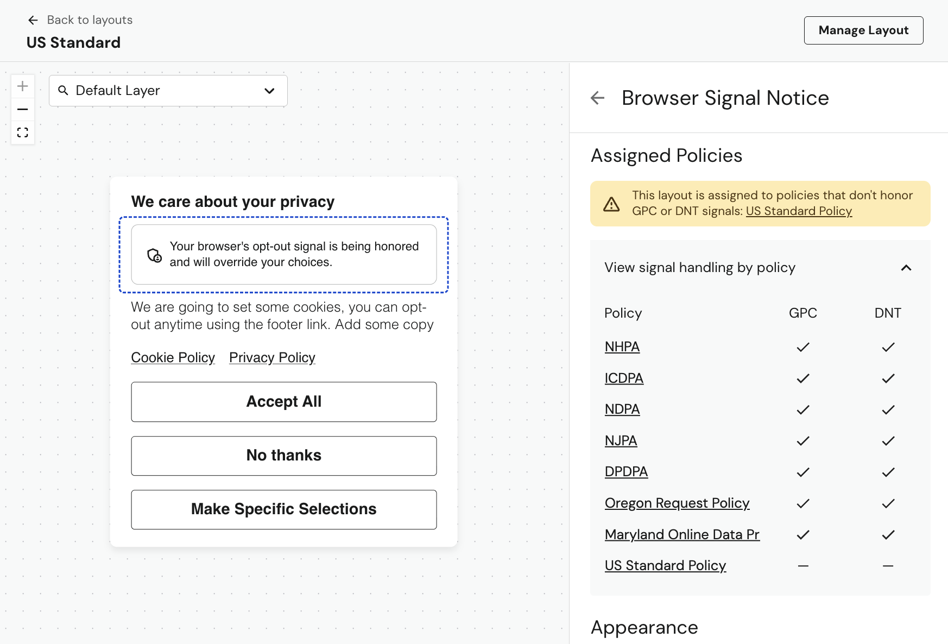Click the shield icon in the opt-out signal banner

(154, 254)
